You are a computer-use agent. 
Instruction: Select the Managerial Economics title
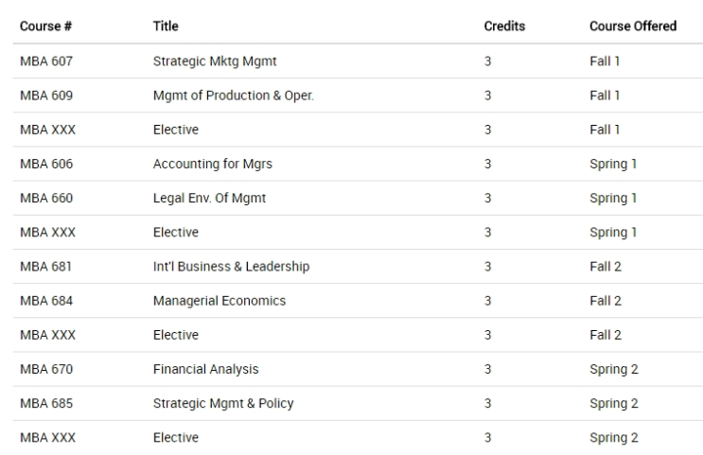click(220, 301)
